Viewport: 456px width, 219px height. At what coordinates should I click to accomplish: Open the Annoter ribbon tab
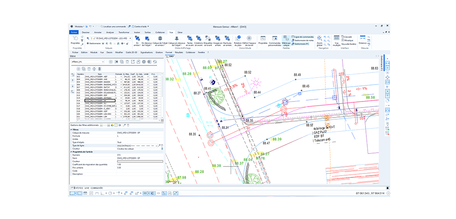click(98, 33)
